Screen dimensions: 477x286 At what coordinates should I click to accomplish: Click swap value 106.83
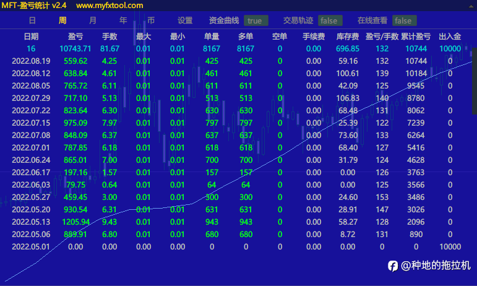tap(348, 98)
